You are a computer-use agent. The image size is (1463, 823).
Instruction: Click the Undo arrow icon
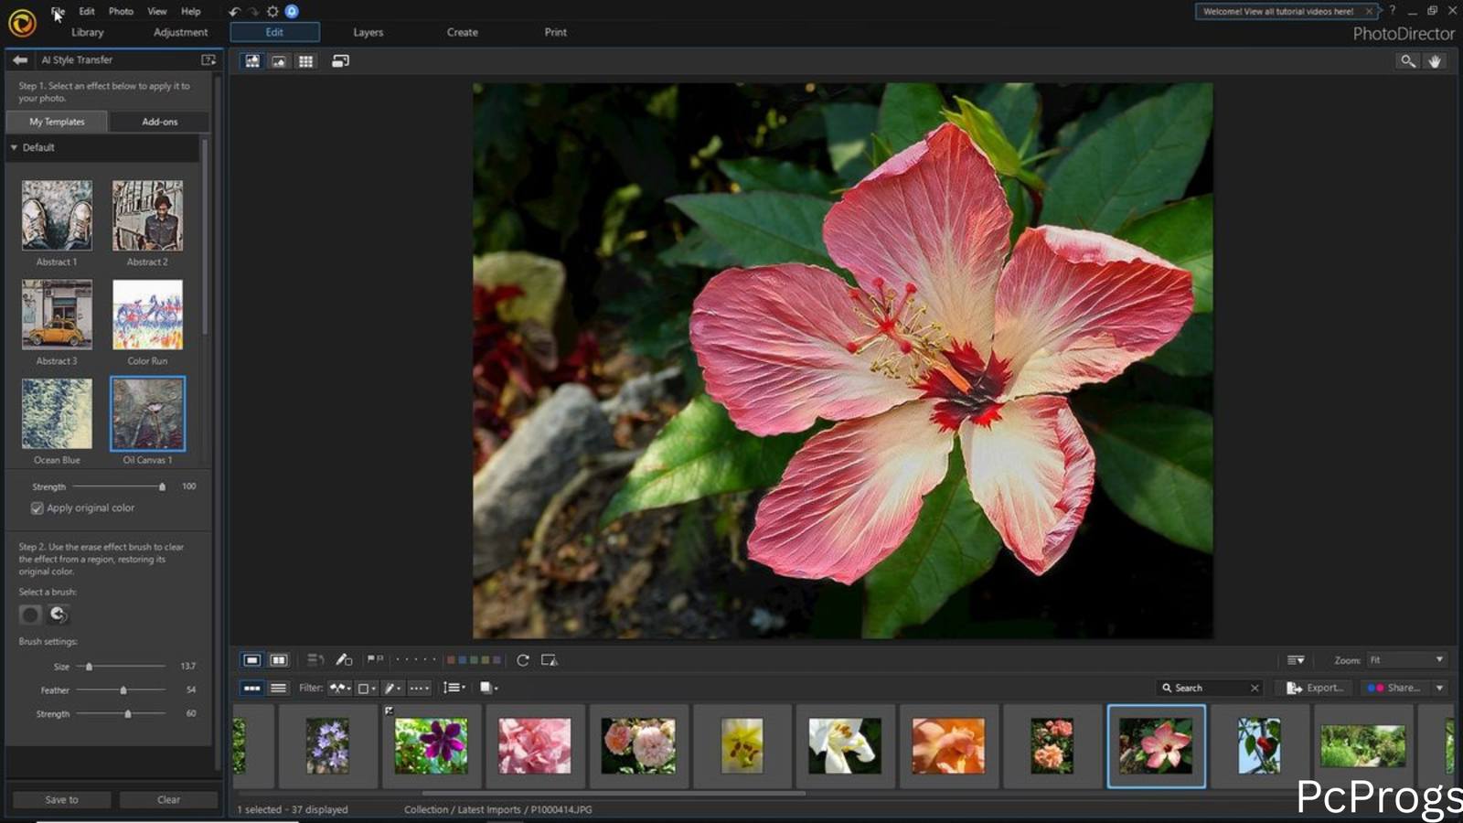click(x=234, y=12)
